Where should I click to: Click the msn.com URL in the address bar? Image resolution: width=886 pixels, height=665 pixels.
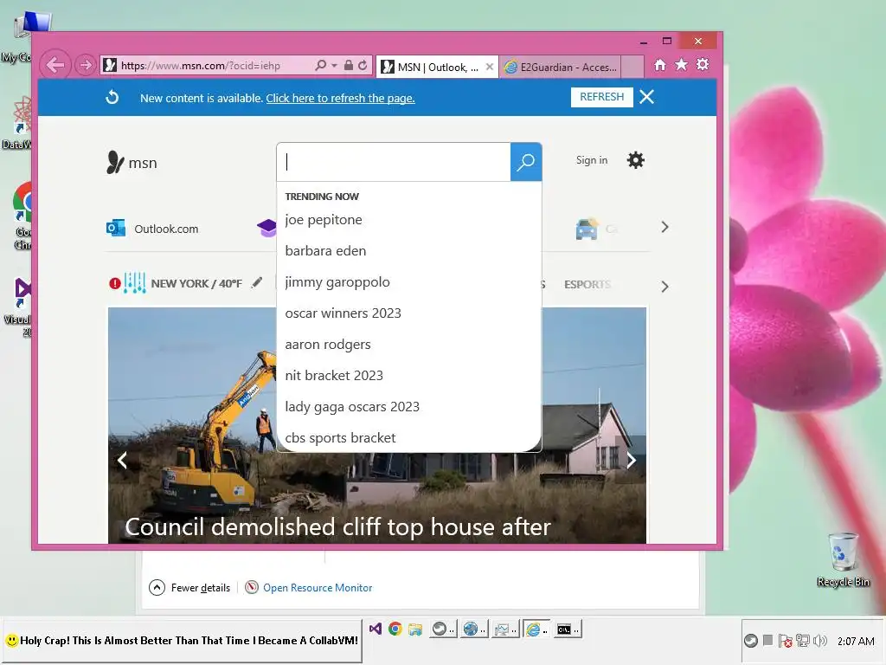click(201, 66)
